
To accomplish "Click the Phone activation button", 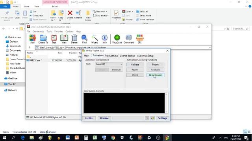I will pyautogui.click(x=155, y=65).
